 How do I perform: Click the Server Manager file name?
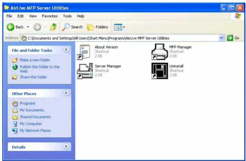(108, 66)
